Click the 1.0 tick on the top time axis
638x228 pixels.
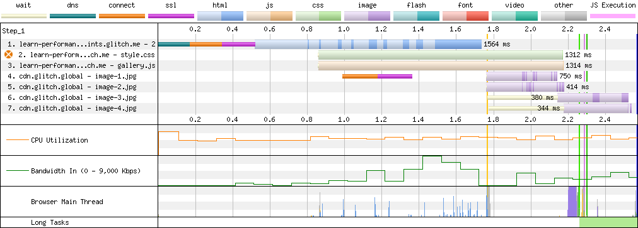pos(344,29)
